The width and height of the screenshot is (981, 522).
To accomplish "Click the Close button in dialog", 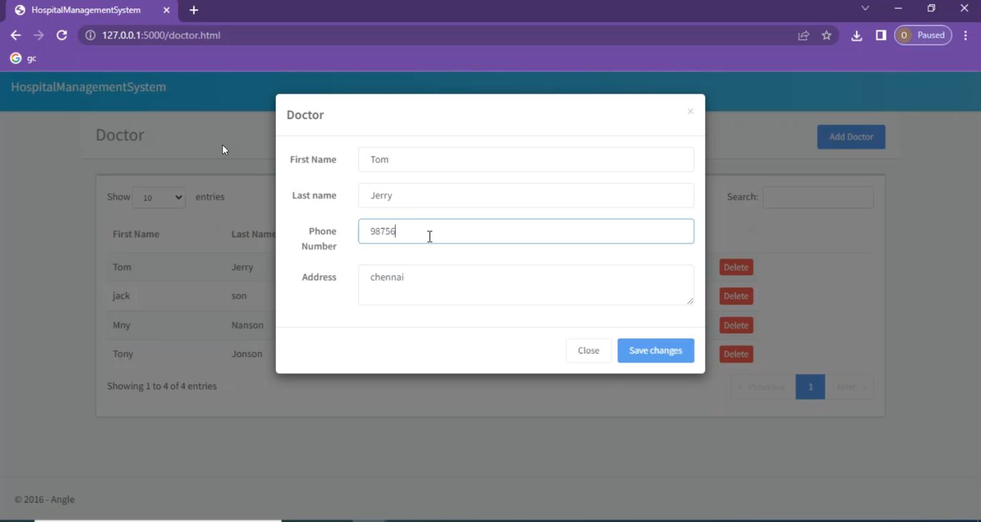I will click(x=589, y=351).
